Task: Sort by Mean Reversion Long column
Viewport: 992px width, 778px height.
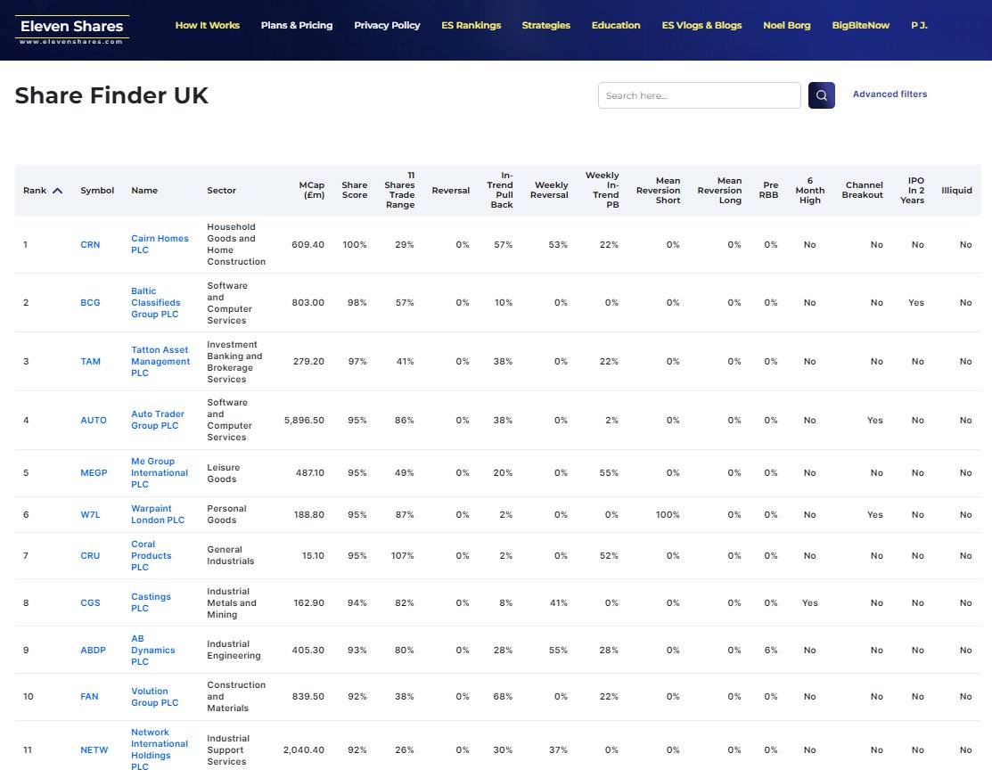Action: 719,191
